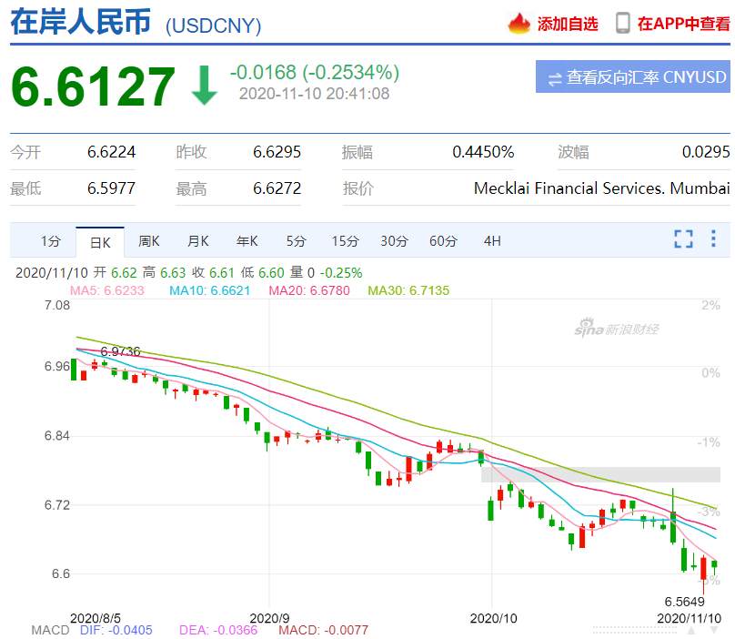Click the MA5: 6.6233 legend

tap(106, 290)
